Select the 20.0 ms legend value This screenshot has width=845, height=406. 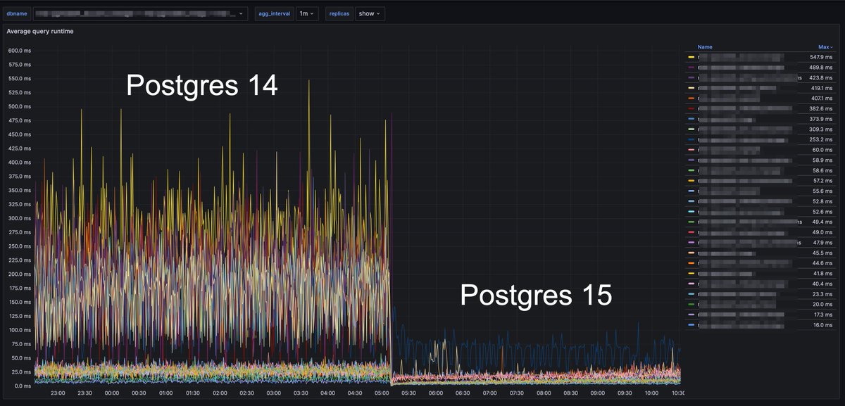[x=824, y=305]
